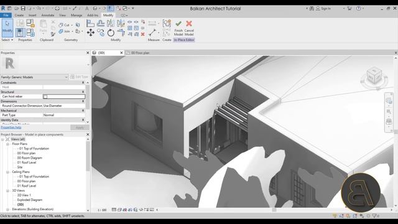
Task: Click the Open folder icon in quick access toolbar
Action: click(17, 9)
